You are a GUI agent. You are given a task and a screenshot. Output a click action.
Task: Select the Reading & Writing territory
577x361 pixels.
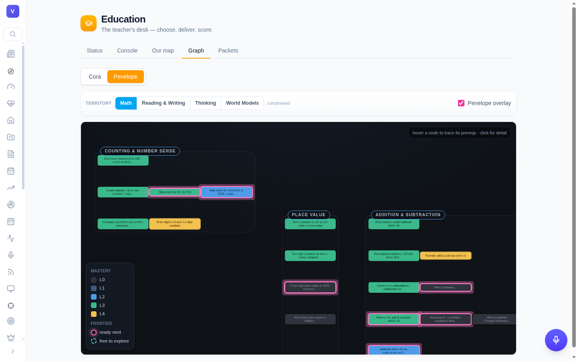click(x=163, y=103)
